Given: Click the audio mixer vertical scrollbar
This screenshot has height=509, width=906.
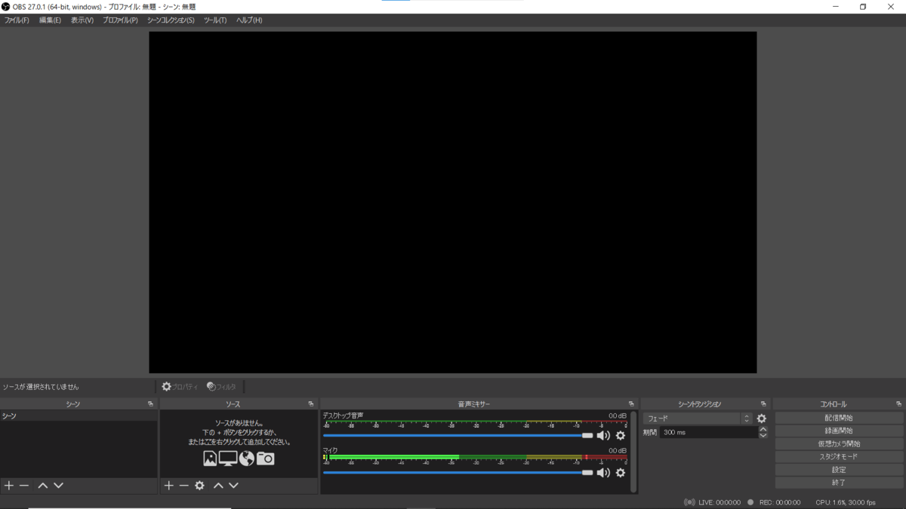Looking at the screenshot, I should pos(633,452).
